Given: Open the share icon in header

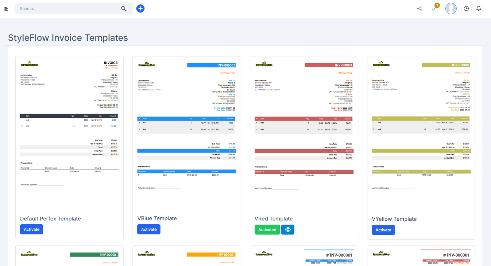Looking at the screenshot, I should 420,9.
